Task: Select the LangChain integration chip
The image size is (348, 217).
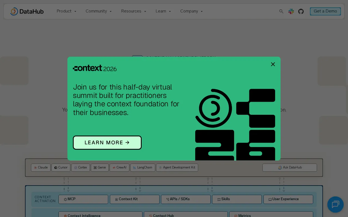Action: pyautogui.click(x=143, y=168)
